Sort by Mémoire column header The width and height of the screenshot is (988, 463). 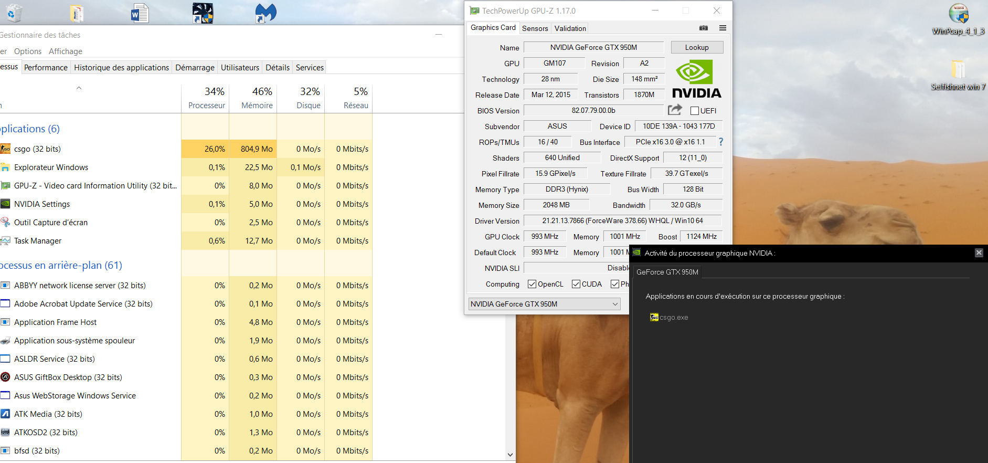click(253, 98)
